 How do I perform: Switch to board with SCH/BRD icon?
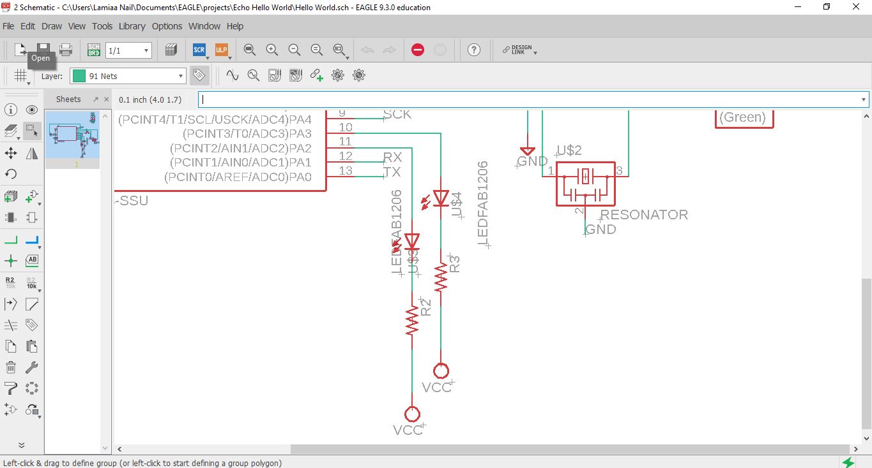coord(94,50)
